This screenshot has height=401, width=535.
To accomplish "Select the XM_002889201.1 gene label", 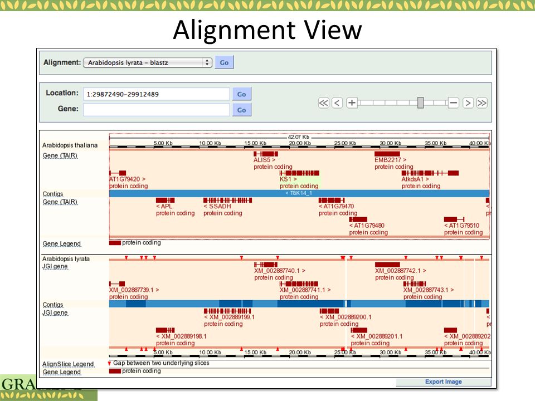I will click(x=377, y=336).
